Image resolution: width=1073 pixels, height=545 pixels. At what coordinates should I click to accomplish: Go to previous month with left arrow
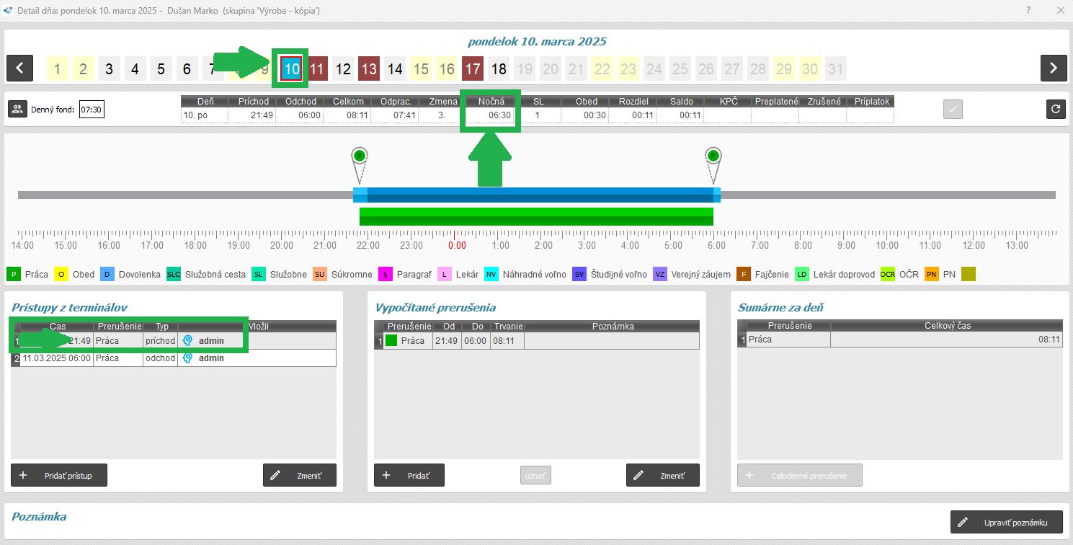point(19,68)
